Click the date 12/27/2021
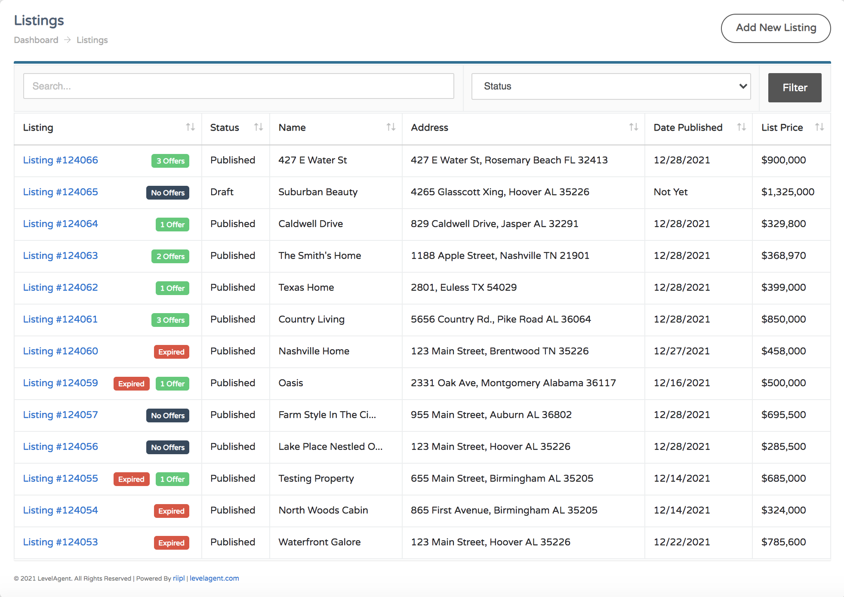 (682, 351)
